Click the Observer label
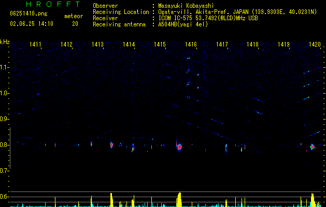This screenshot has height=207, width=326. point(105,6)
